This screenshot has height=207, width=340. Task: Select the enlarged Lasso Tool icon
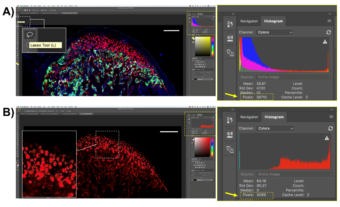click(x=29, y=35)
